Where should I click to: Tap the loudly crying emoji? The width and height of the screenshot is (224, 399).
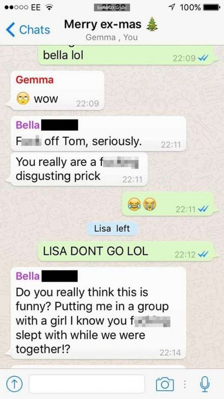(150, 204)
